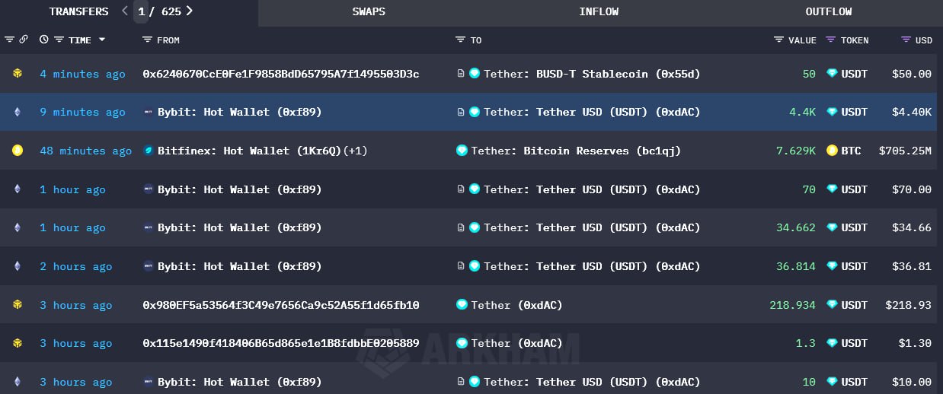Open the '48 minutes ago' transaction
The width and height of the screenshot is (943, 394).
pyautogui.click(x=85, y=151)
